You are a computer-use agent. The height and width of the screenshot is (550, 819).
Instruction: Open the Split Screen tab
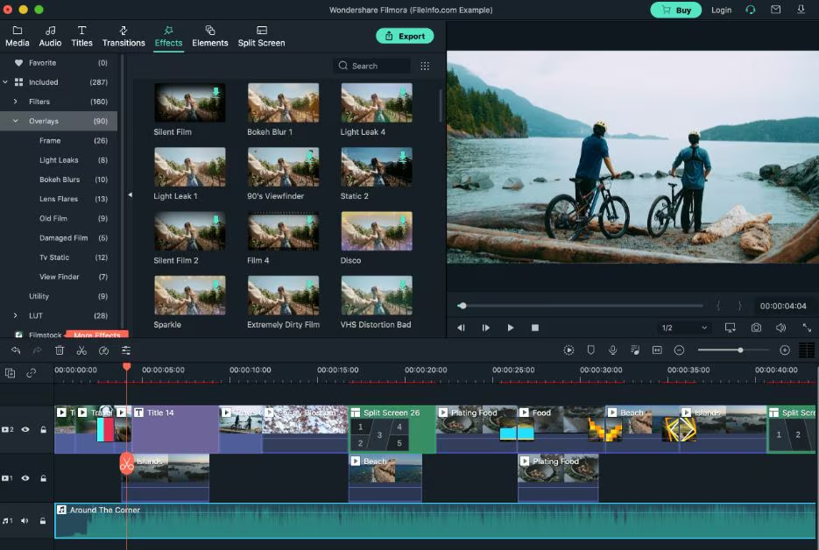coord(261,36)
